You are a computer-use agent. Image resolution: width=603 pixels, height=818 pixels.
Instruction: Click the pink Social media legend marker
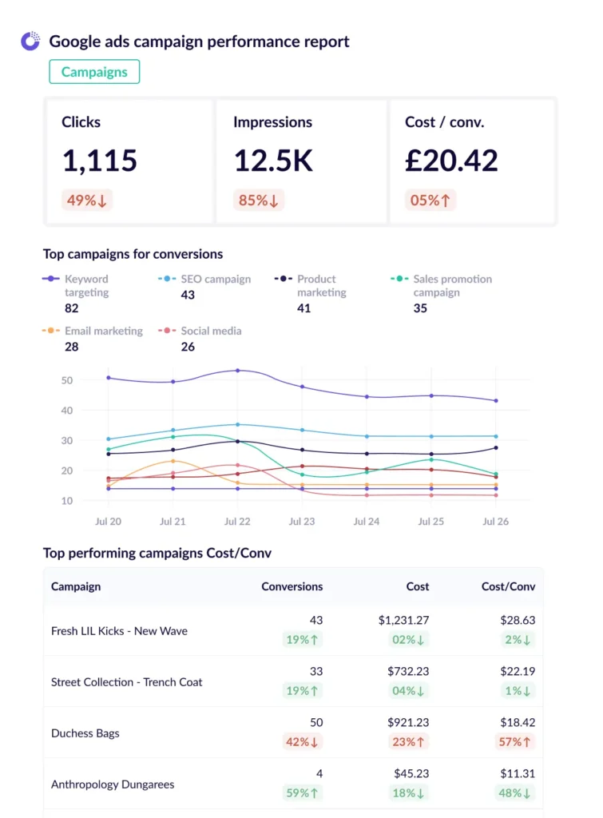(167, 331)
